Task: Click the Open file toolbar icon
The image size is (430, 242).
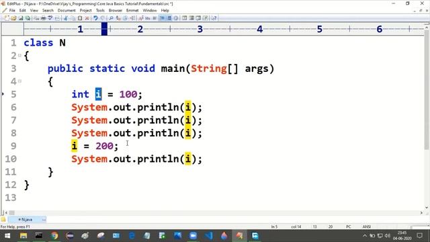Action: (13, 18)
